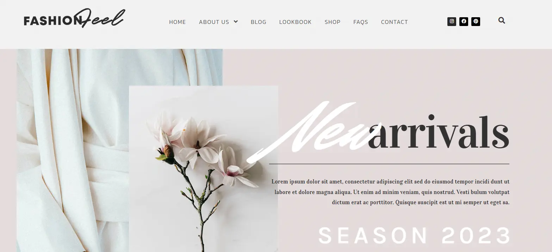
Task: Open the Contact page link
Action: [x=394, y=22]
